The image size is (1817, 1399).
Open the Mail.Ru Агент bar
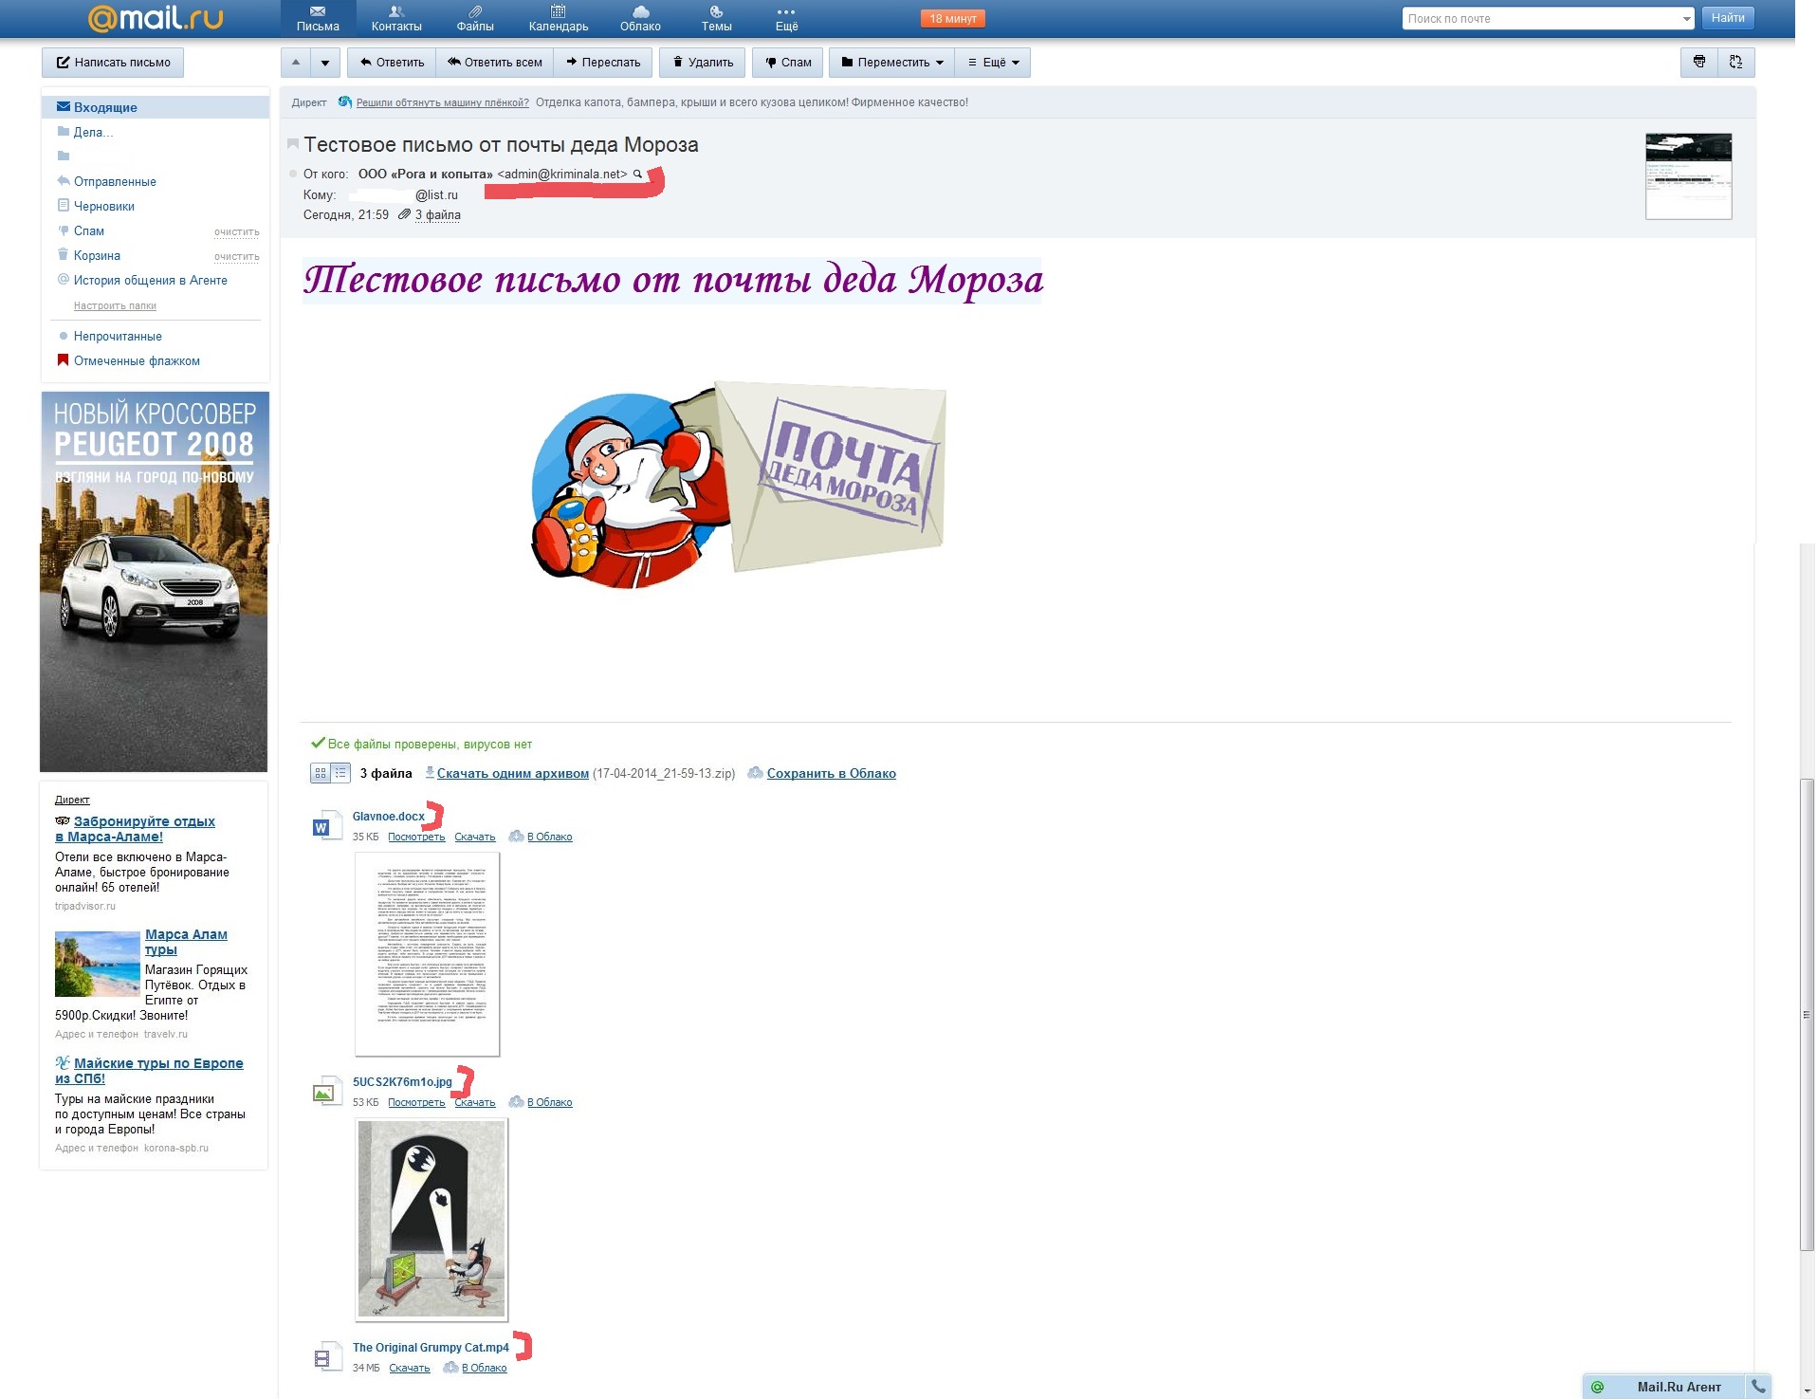(x=1664, y=1387)
